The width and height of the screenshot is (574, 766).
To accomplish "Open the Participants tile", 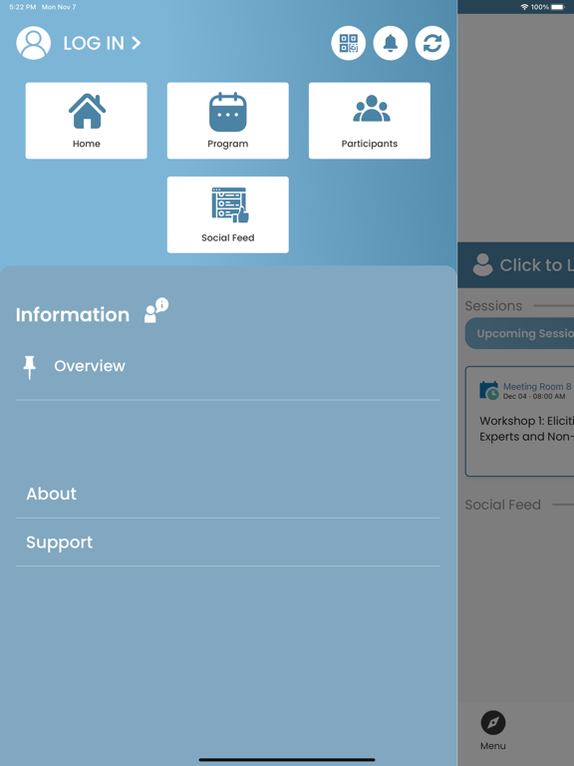I will click(x=370, y=121).
